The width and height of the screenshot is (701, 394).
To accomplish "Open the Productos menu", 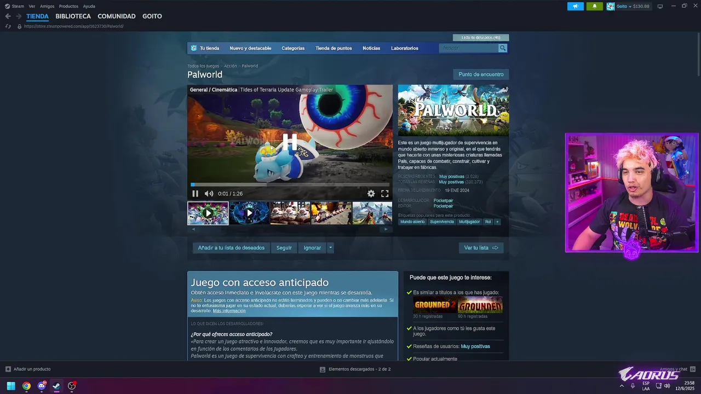I will tap(68, 6).
